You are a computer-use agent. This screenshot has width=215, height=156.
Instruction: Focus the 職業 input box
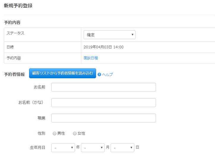pos(103,118)
